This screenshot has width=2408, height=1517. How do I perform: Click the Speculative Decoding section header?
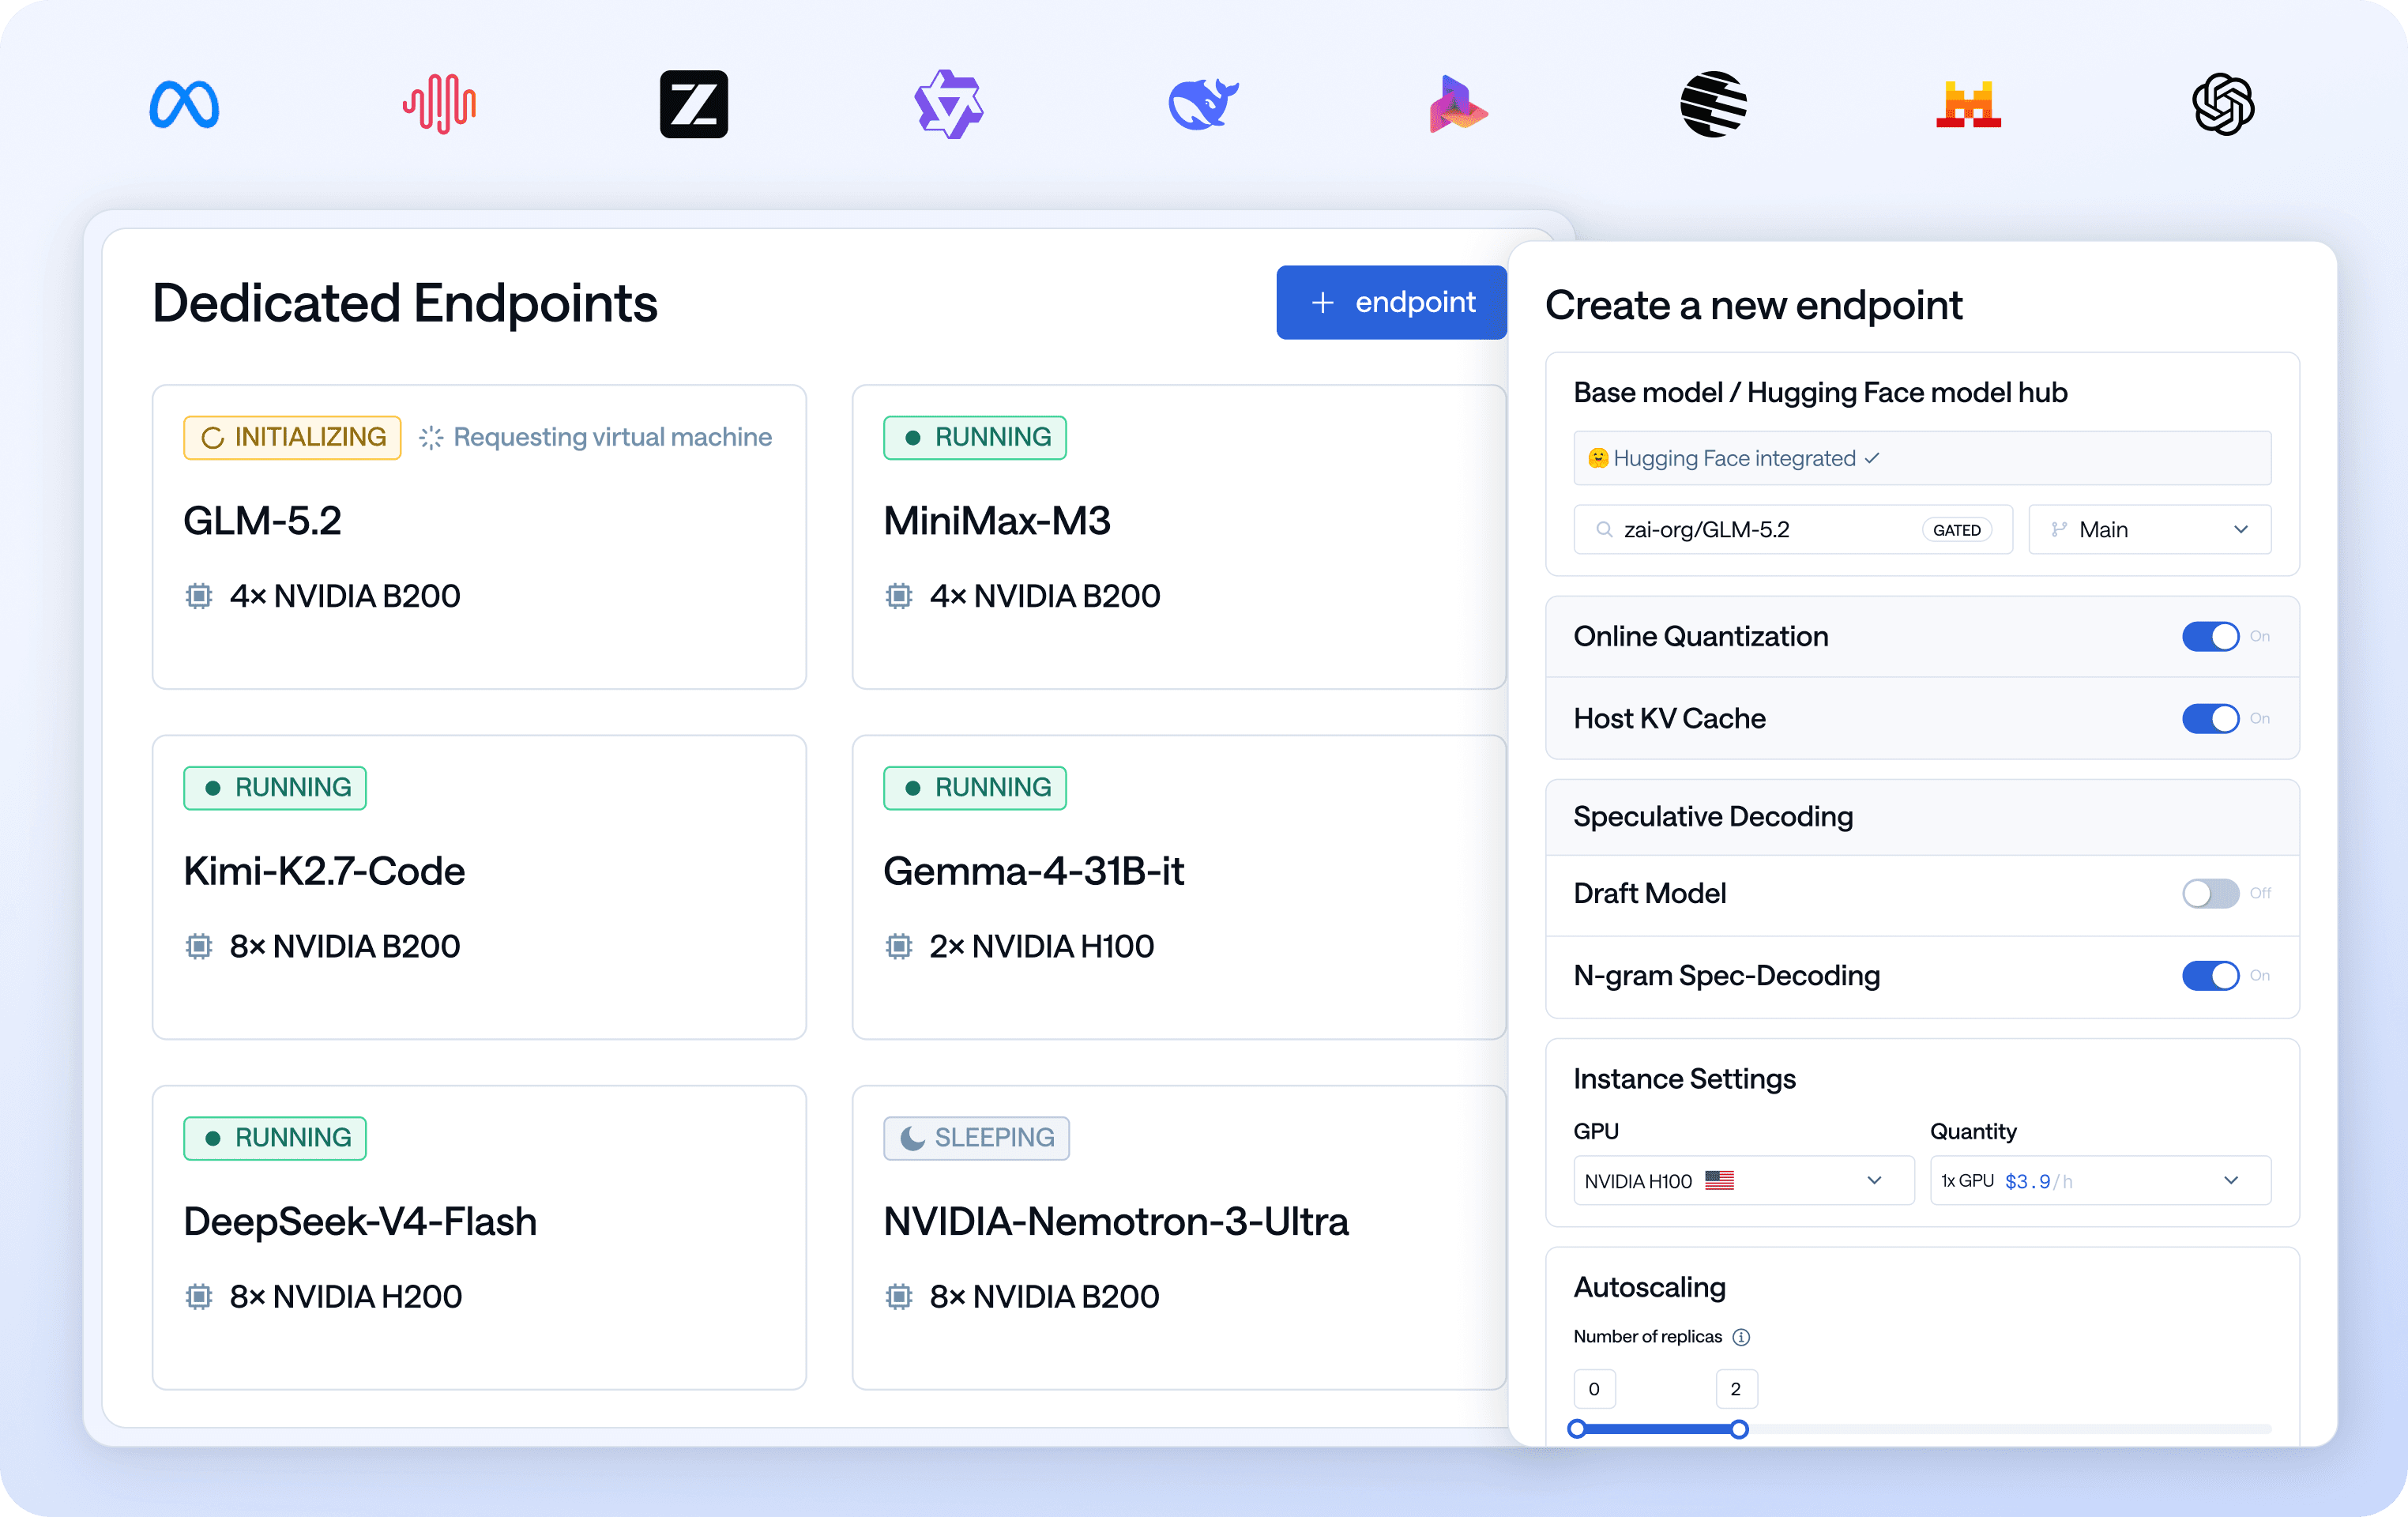1922,817
